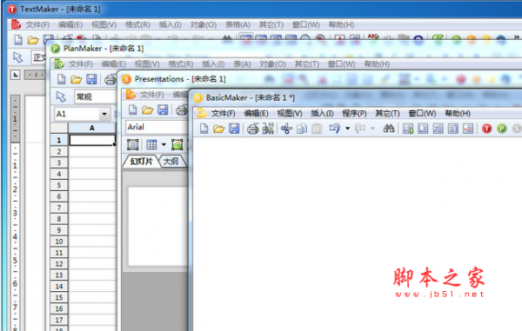Click the Print icon in BasicMaker toolbar
Viewport: 522px width, 331px height.
pos(253,129)
